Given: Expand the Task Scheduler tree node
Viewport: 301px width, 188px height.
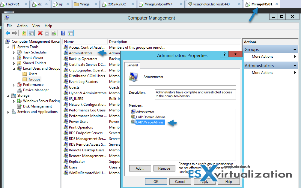Looking at the screenshot, I should 14,53.
